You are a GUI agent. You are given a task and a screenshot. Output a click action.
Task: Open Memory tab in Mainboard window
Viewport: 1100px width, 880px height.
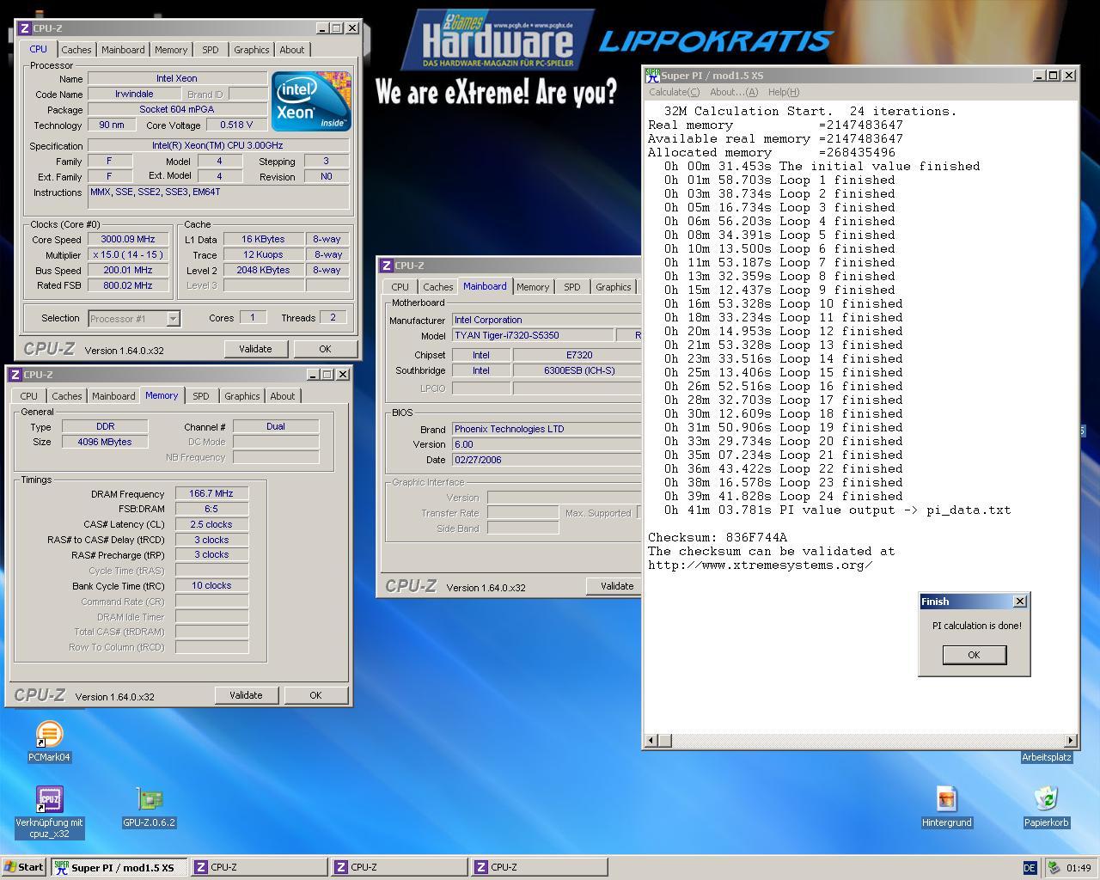coord(533,287)
